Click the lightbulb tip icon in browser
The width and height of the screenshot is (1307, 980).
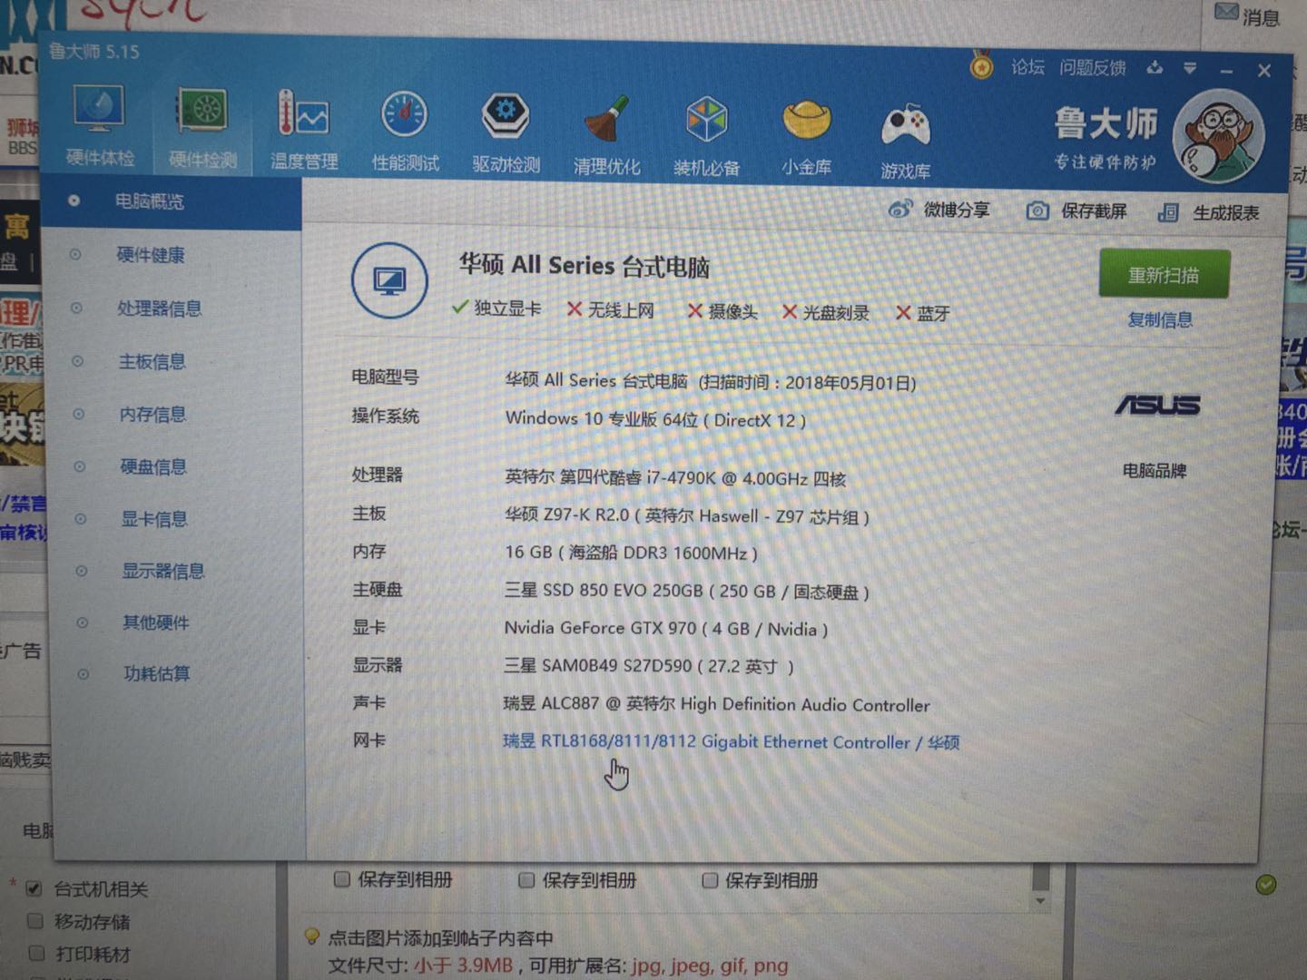point(312,936)
